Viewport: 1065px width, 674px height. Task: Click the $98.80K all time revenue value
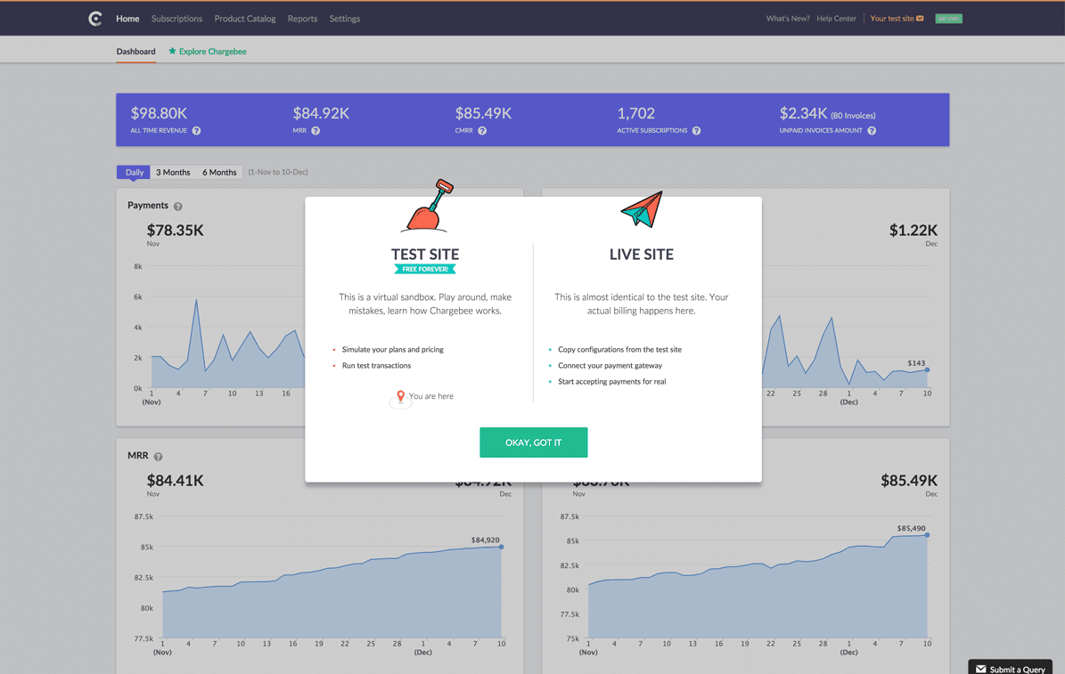(159, 113)
